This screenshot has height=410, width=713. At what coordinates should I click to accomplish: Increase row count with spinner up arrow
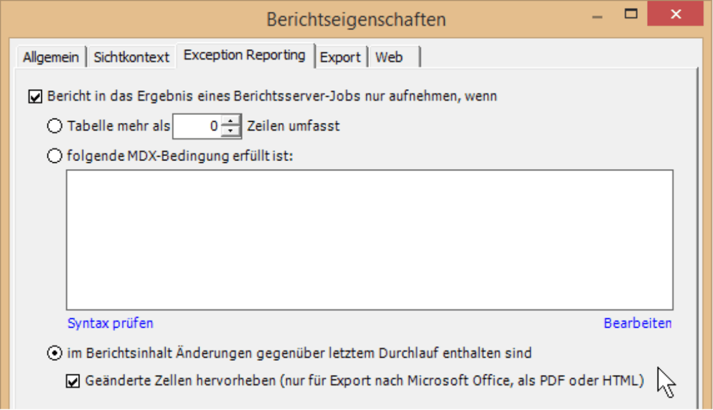[x=230, y=120]
